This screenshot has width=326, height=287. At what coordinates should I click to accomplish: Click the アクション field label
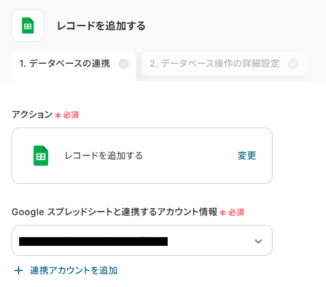click(x=32, y=114)
